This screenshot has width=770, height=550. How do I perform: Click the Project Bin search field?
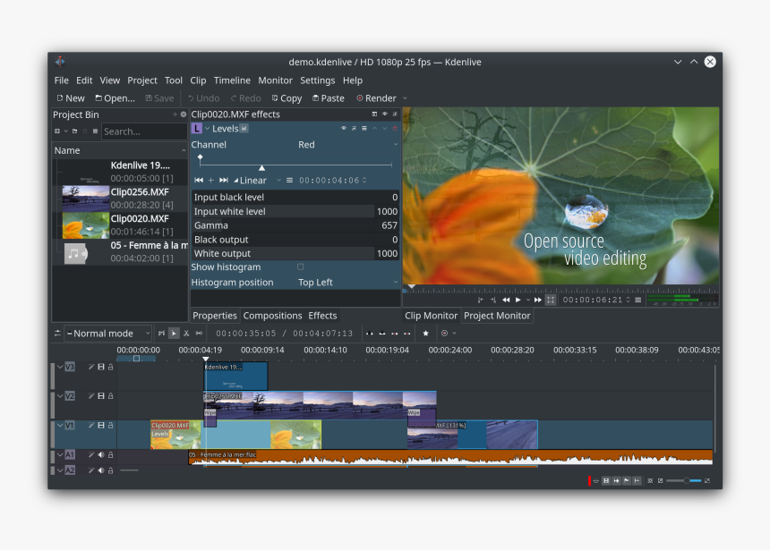click(x=144, y=131)
